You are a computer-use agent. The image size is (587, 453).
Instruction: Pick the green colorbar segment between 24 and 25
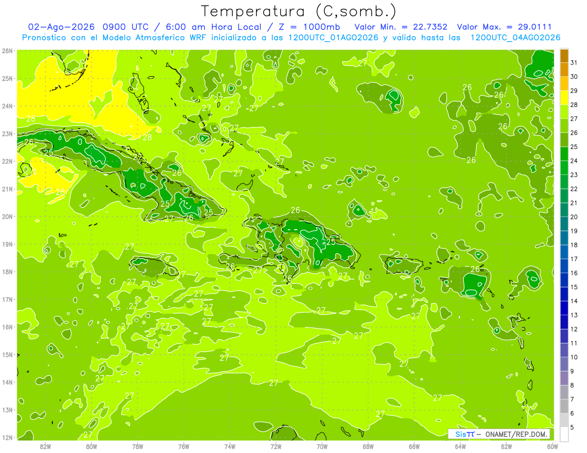tap(564, 153)
